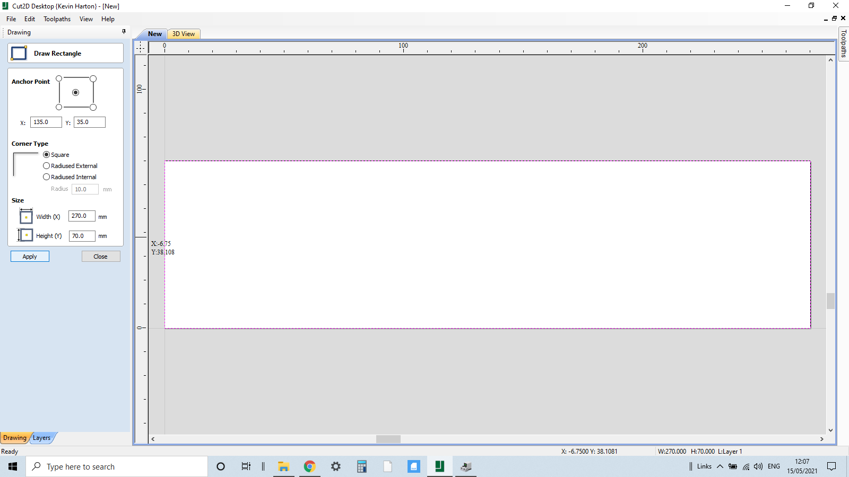Switch to the Drawing bottom tab
The height and width of the screenshot is (477, 849).
pos(14,438)
